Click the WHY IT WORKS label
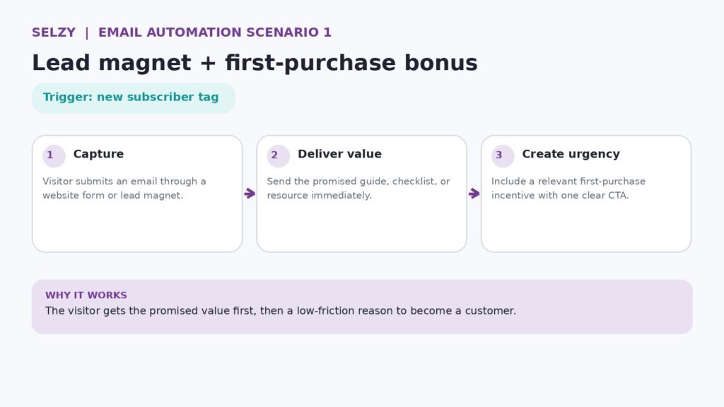724x407 pixels. pos(86,295)
